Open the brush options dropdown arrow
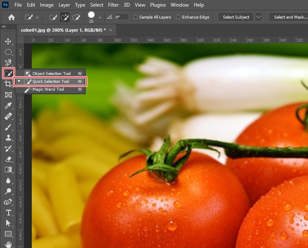 pyautogui.click(x=100, y=17)
